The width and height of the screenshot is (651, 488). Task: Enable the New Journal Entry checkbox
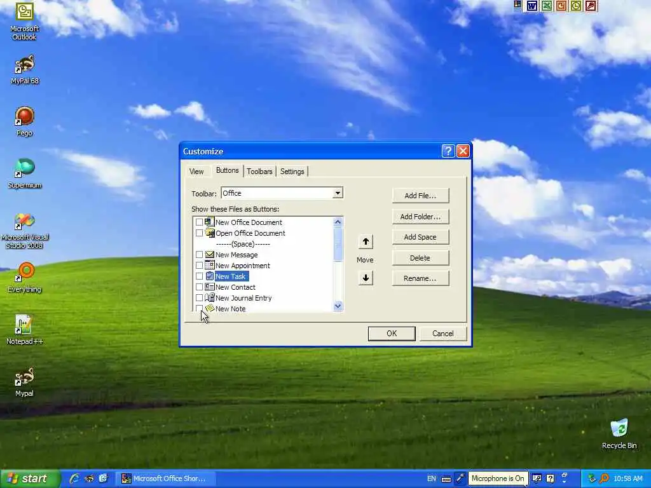[199, 298]
